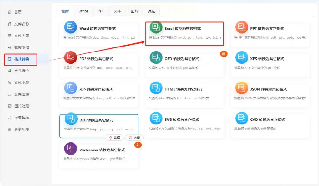Open the 'HTML 转换为其它格式' title
This screenshot has height=186, width=319.
point(184,89)
